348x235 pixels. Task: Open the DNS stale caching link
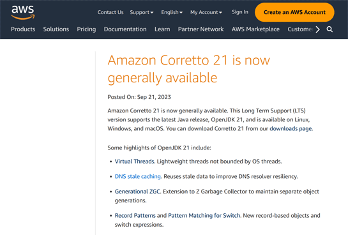click(138, 176)
